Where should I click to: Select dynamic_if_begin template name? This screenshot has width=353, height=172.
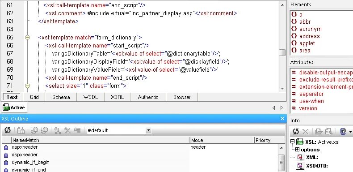click(x=30, y=162)
